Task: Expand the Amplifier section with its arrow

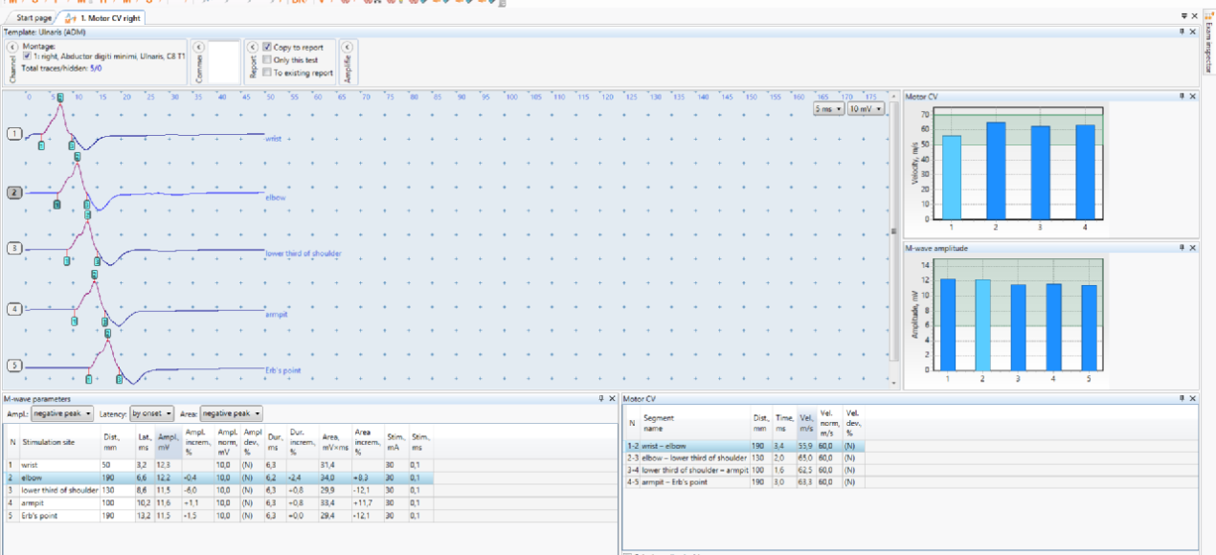Action: [x=347, y=47]
